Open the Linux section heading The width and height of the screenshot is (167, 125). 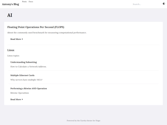click(x=11, y=50)
